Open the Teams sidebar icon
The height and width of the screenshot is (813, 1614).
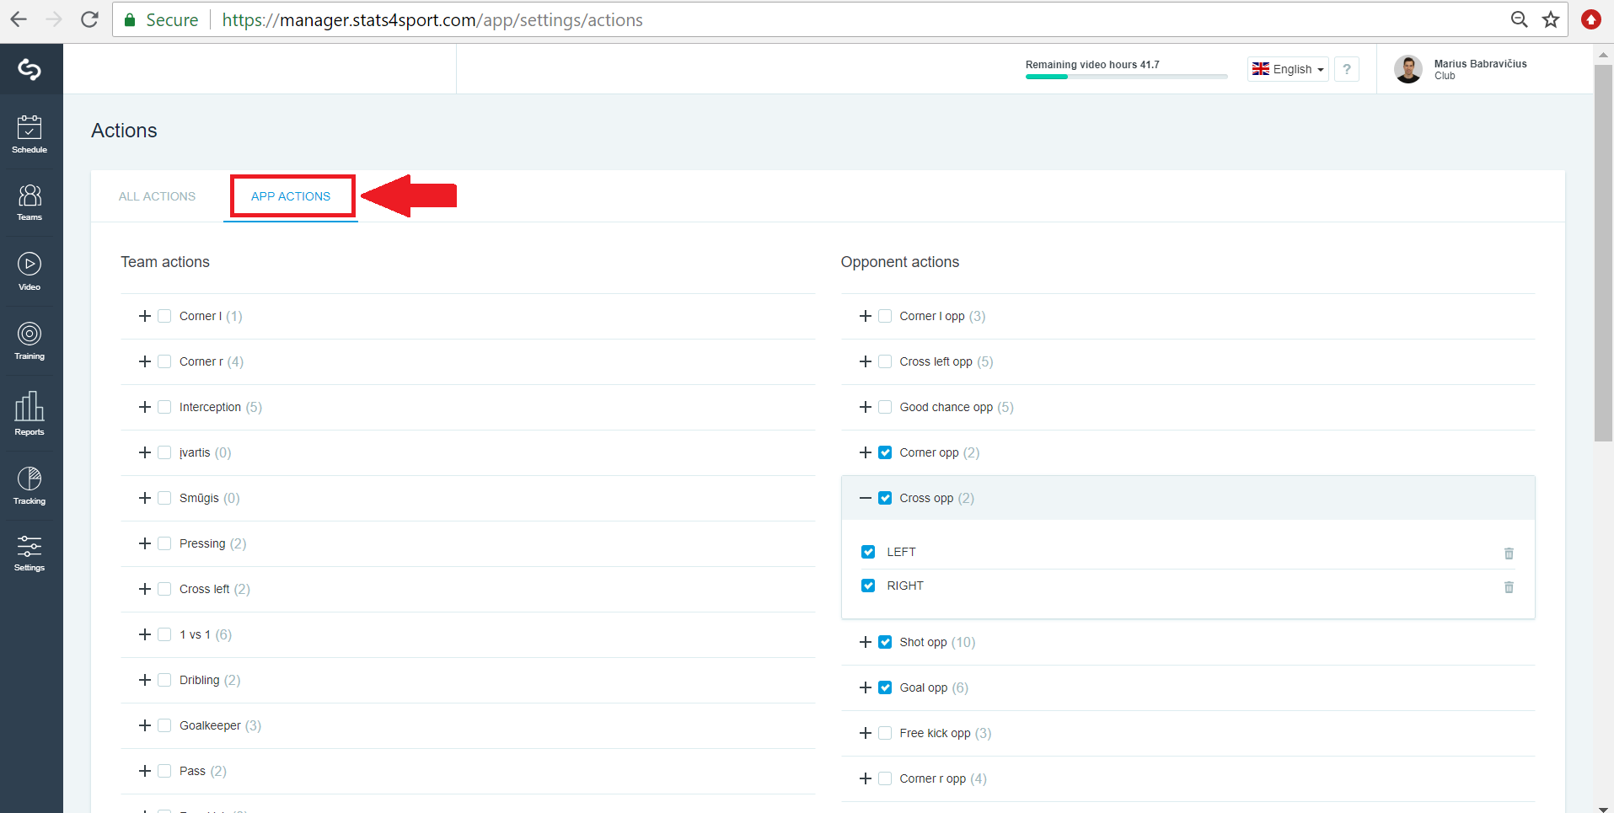pos(29,202)
